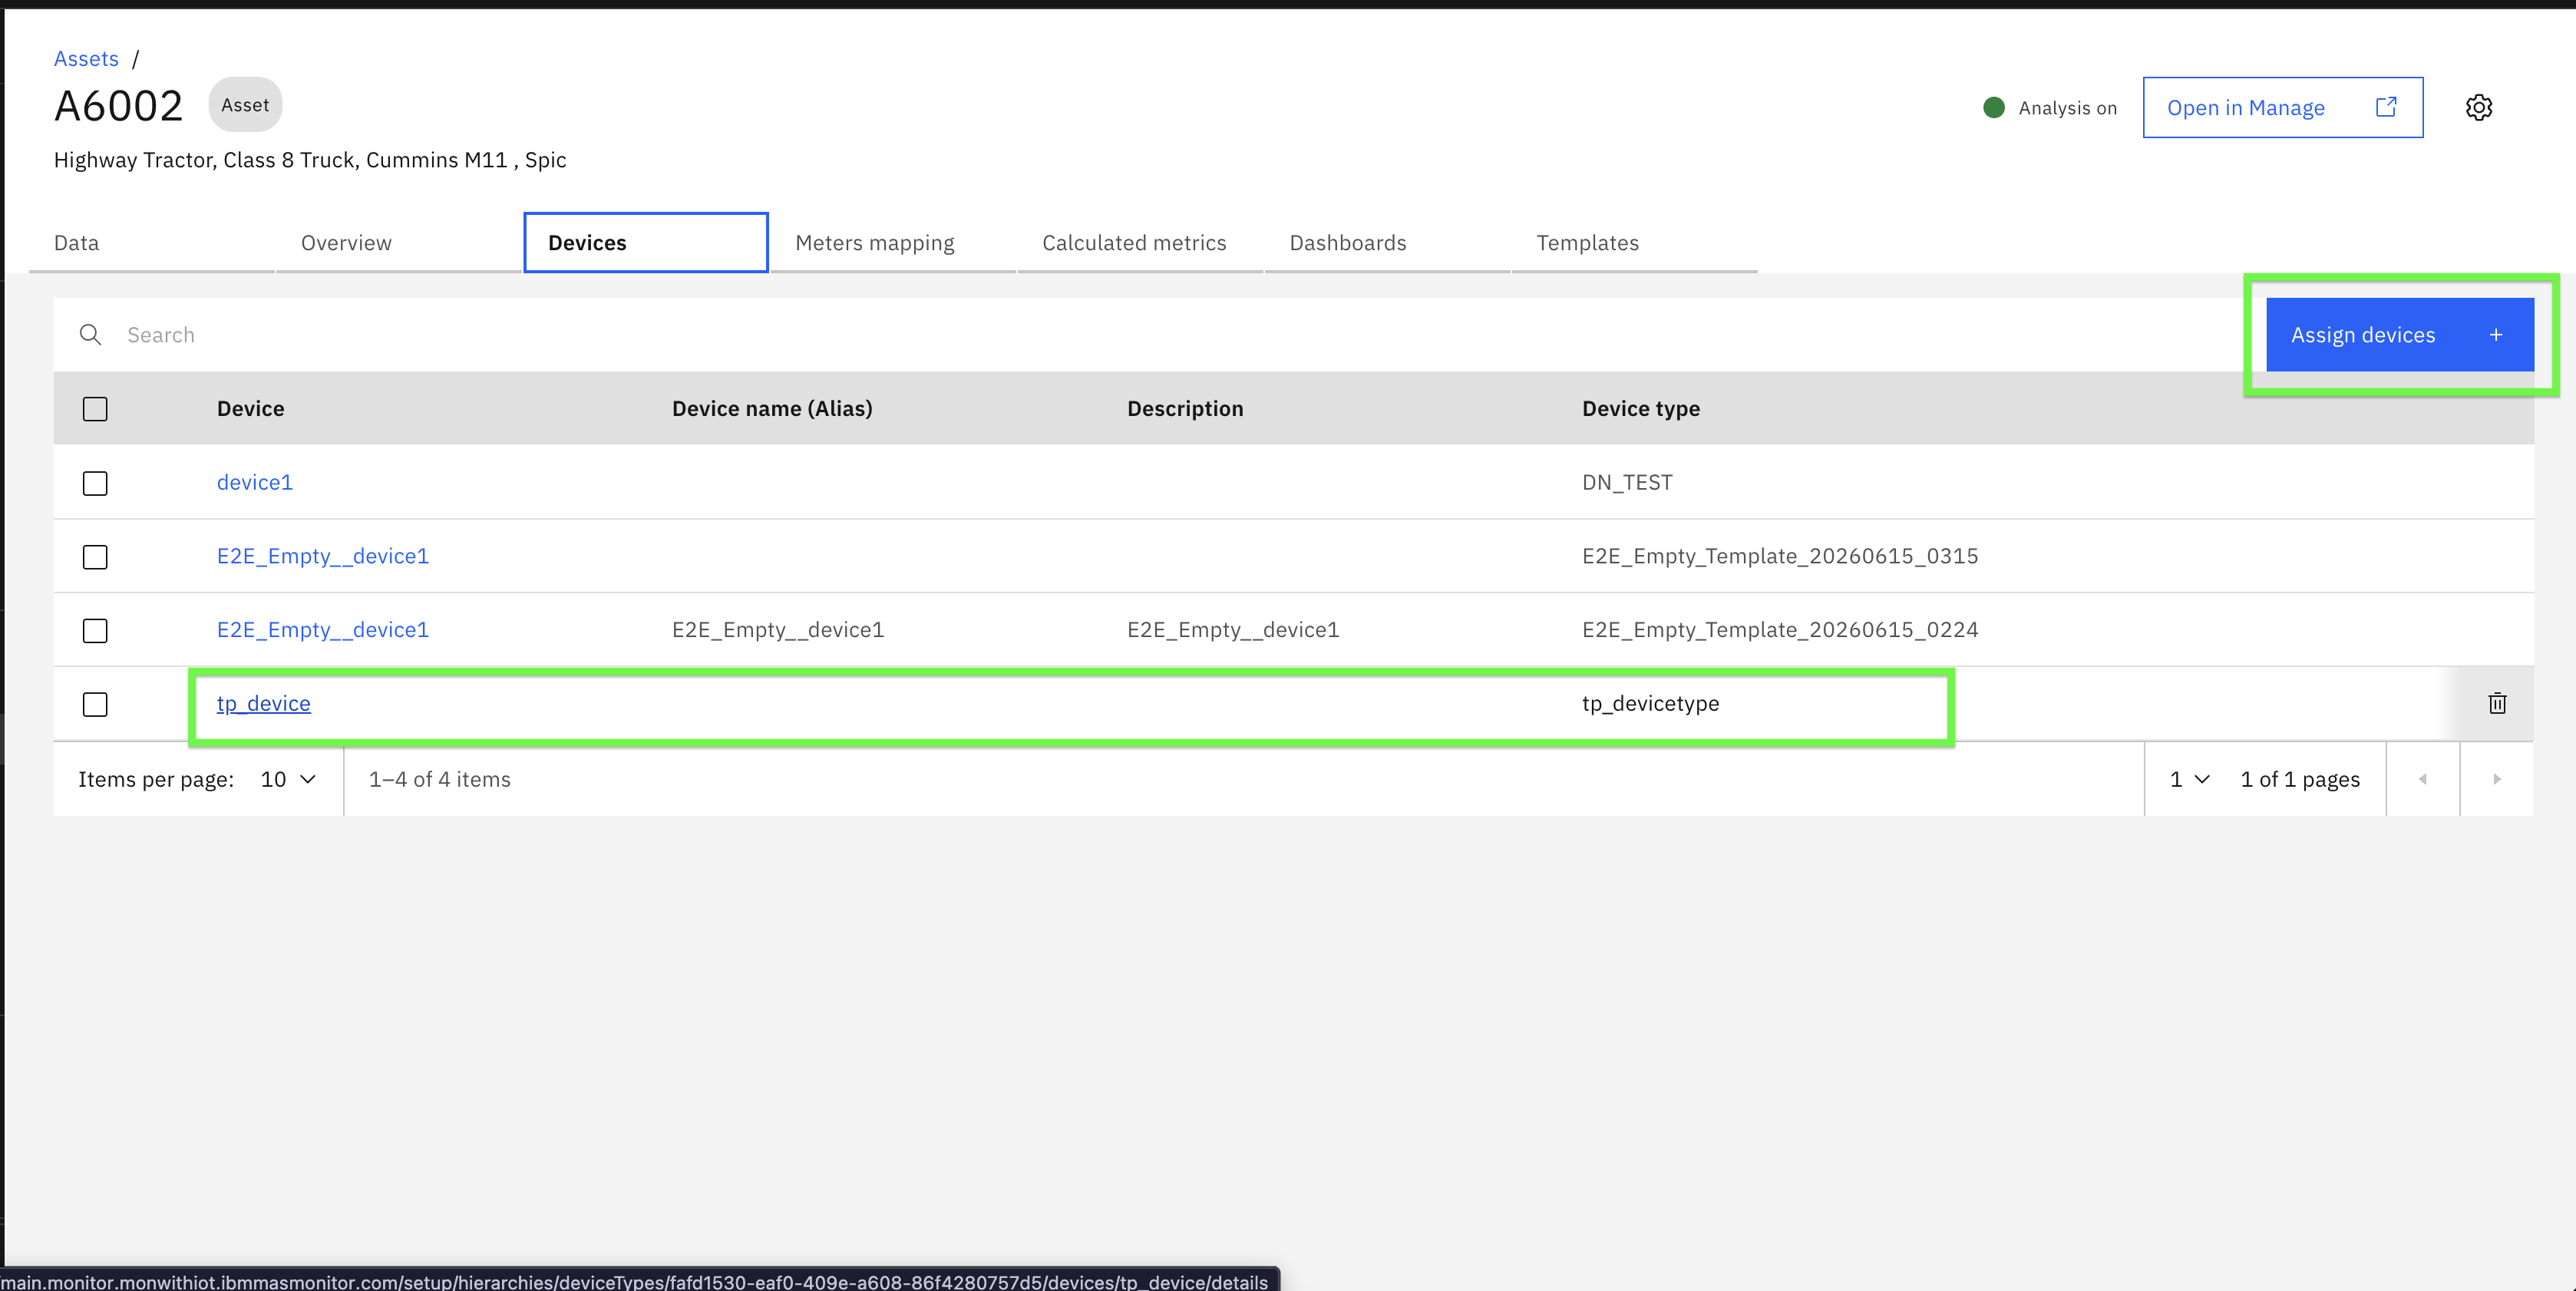
Task: Go to previous page arrow
Action: tap(2423, 779)
